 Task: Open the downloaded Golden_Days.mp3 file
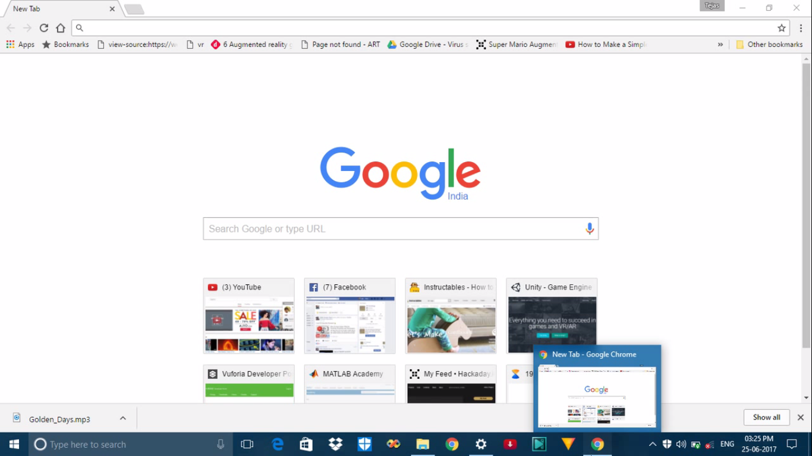point(59,419)
